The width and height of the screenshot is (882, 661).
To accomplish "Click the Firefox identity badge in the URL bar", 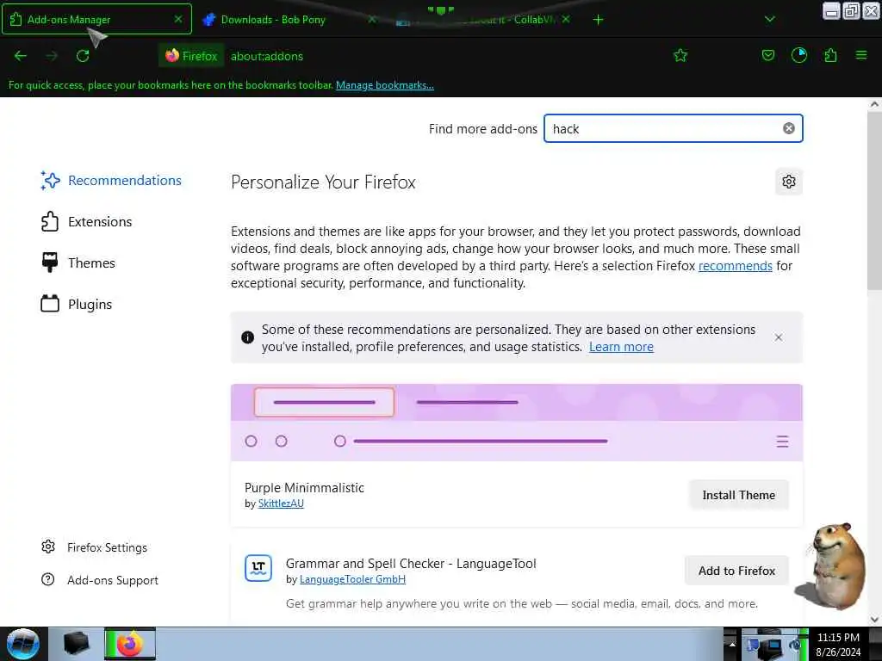I will pos(191,56).
